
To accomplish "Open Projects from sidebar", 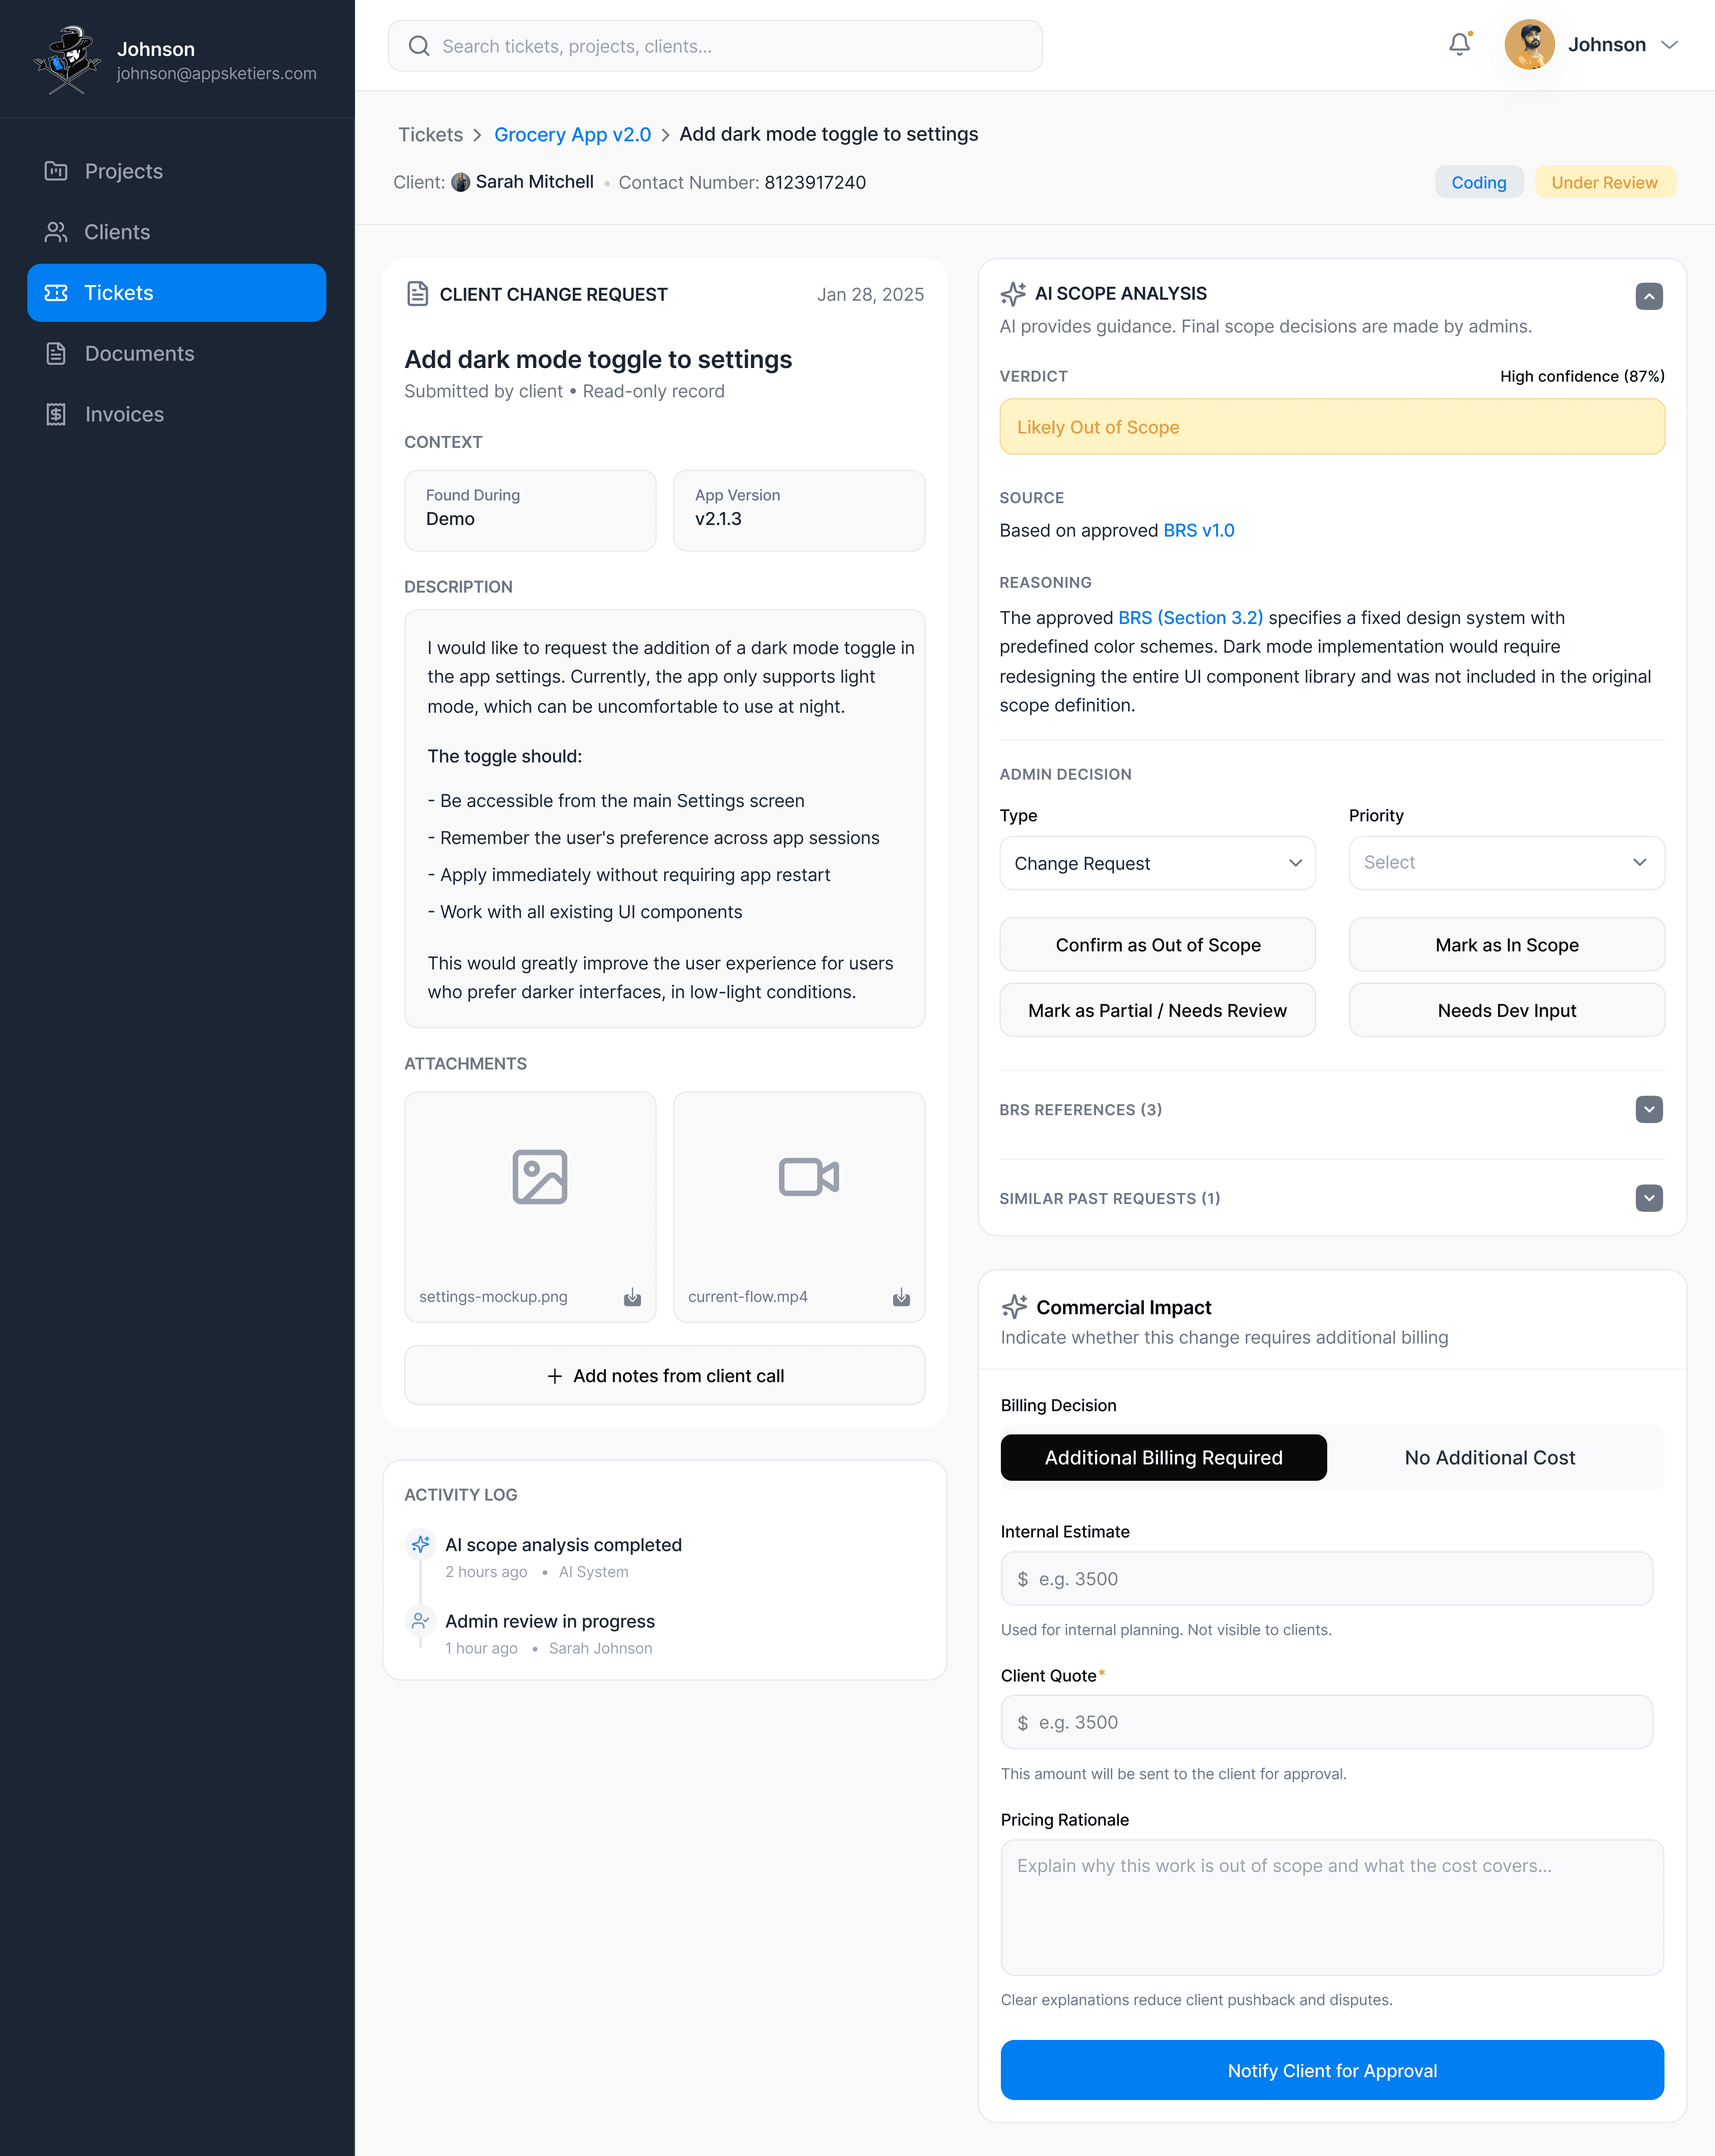I will (x=124, y=171).
